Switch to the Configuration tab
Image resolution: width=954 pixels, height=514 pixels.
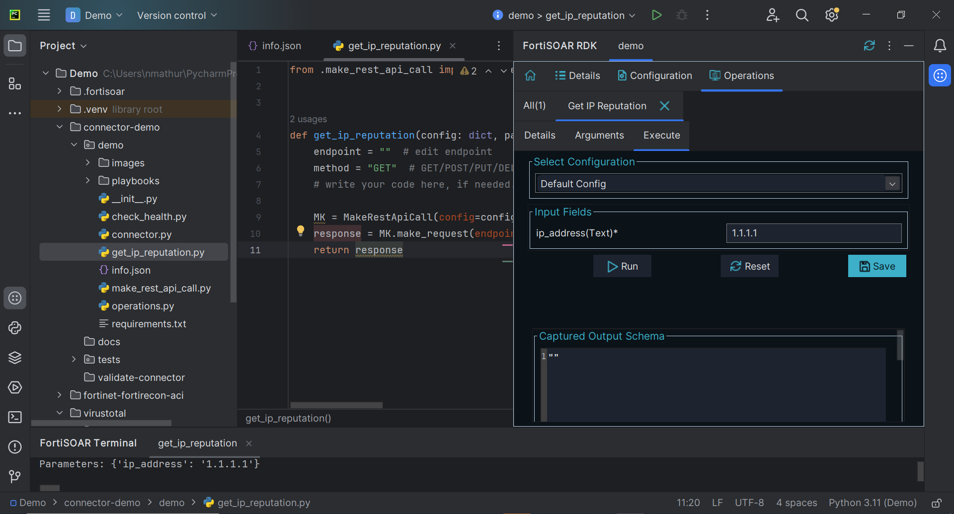[654, 75]
